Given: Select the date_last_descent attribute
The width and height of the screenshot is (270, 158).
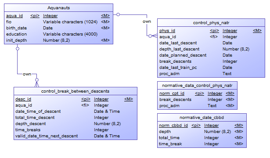Looking at the screenshot, I should point(178,43).
